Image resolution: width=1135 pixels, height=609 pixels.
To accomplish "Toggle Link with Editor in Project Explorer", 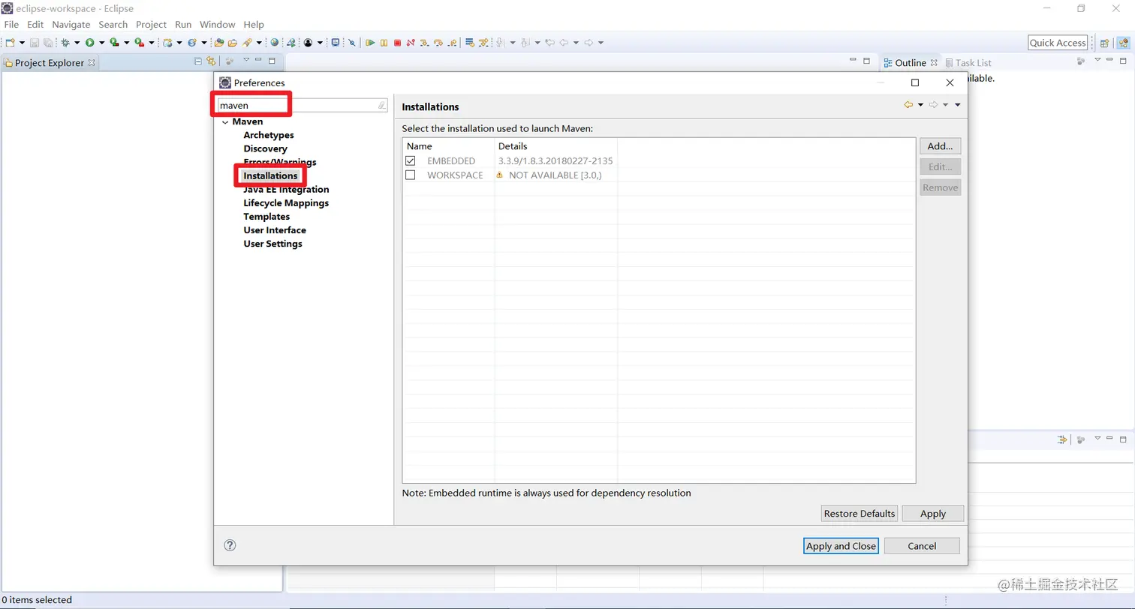I will tap(211, 61).
